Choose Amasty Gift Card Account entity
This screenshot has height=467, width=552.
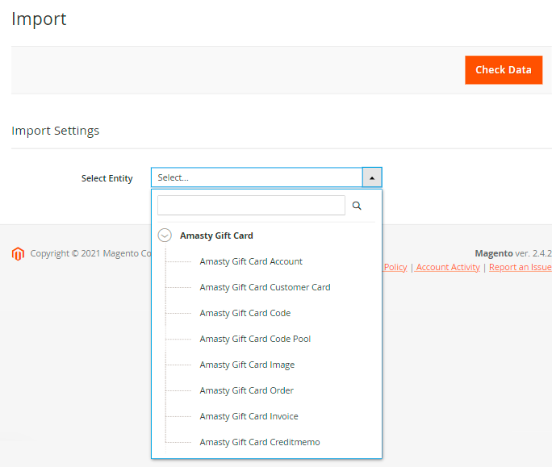(251, 261)
